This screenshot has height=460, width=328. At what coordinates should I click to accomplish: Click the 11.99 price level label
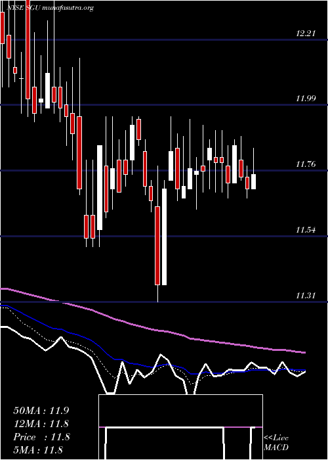click(306, 99)
